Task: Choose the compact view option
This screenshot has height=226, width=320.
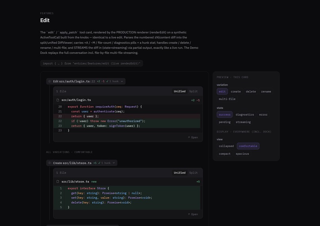Action: [225, 154]
